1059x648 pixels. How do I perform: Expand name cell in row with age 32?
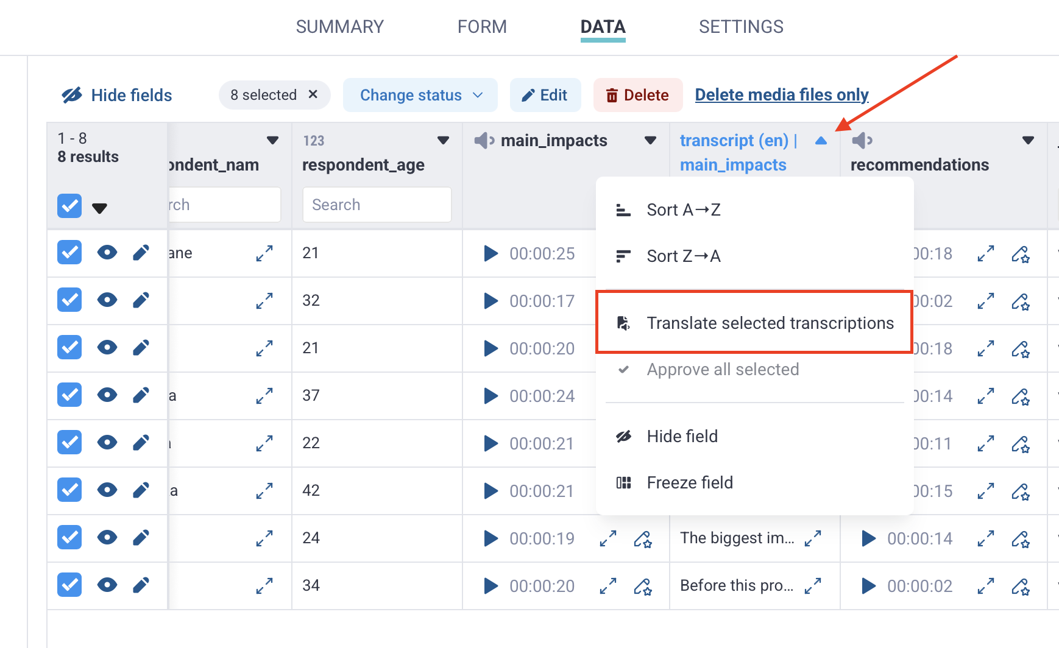[264, 301]
